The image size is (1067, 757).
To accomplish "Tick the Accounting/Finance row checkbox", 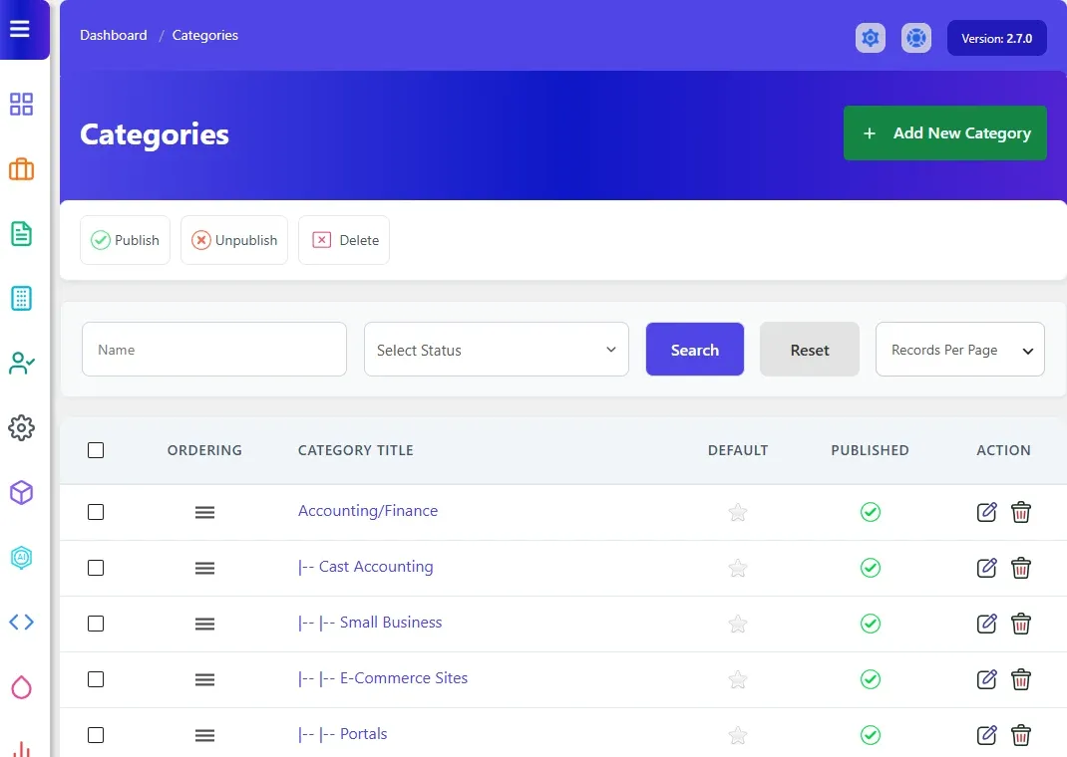I will coord(96,512).
